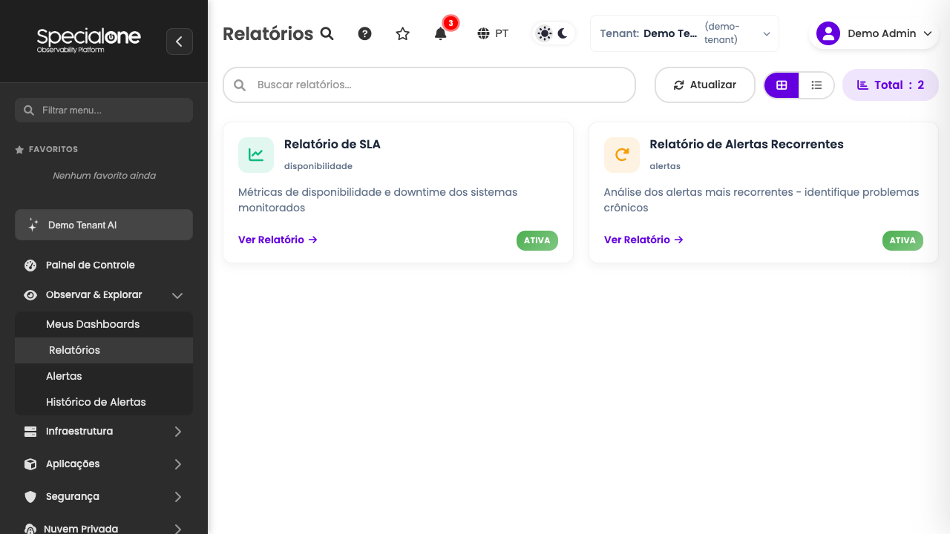Open the Demo Admin user menu
Screen dimensions: 950x534
pyautogui.click(x=874, y=33)
